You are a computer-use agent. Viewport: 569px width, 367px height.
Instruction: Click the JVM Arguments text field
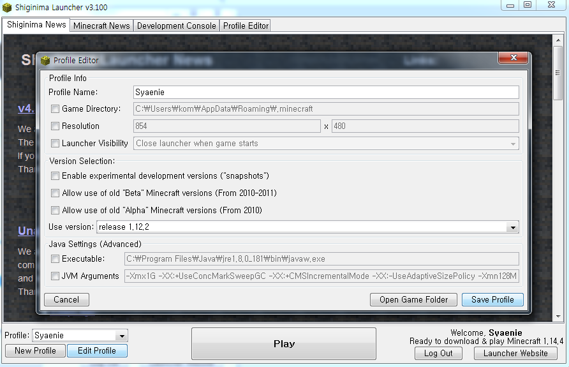321,276
